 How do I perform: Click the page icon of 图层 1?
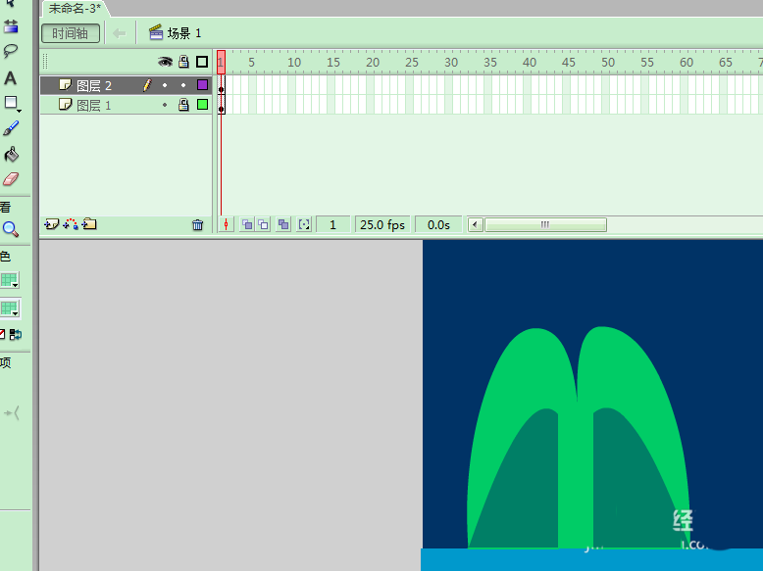65,104
